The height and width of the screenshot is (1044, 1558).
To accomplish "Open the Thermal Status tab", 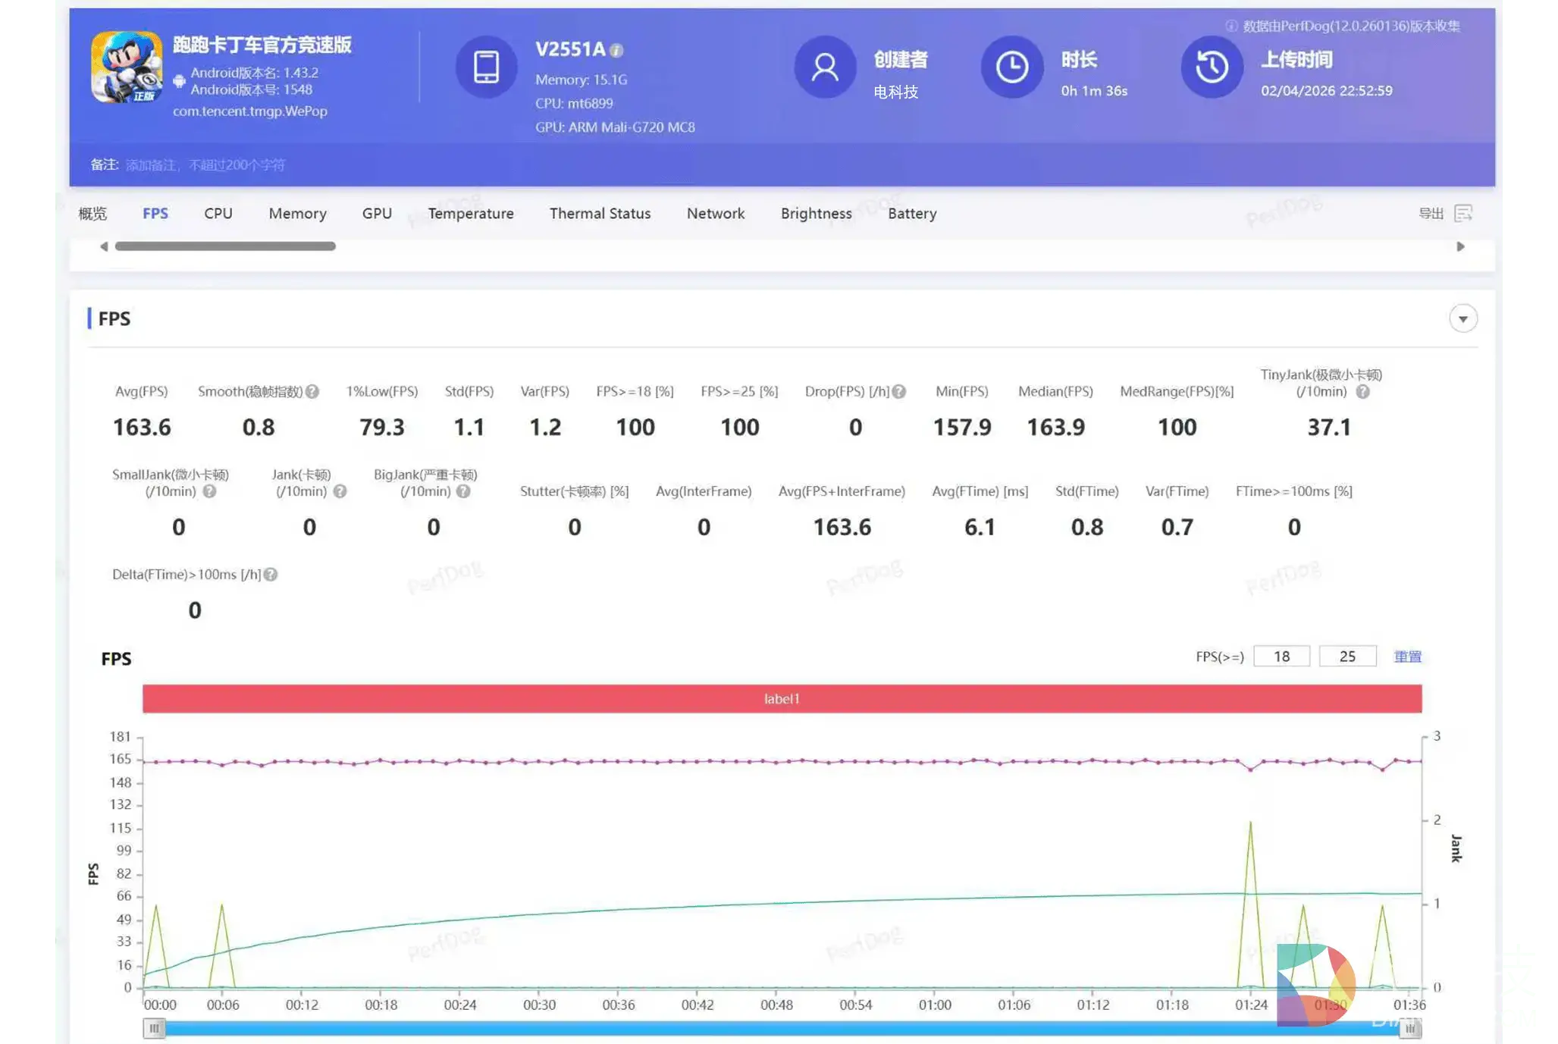I will coord(600,213).
